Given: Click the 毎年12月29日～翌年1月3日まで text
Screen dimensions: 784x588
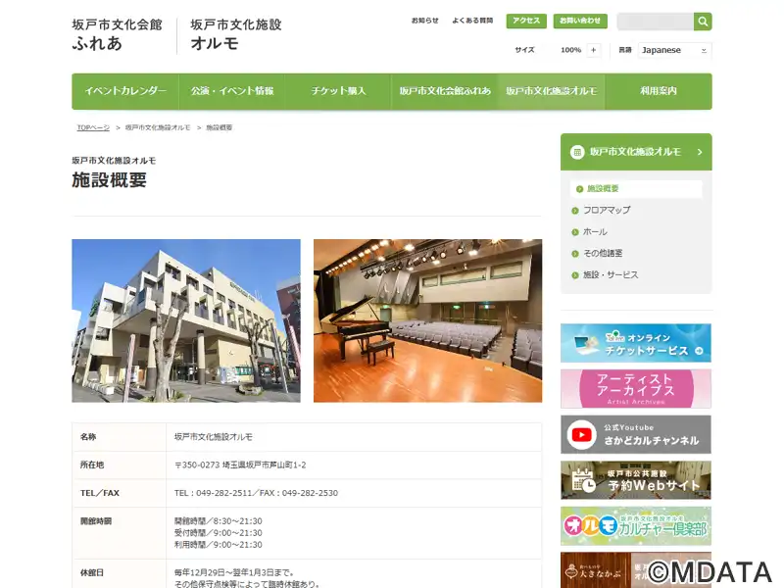Looking at the screenshot, I should [234, 572].
